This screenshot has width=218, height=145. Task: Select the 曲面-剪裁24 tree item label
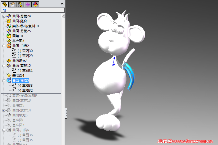[x=21, y=16]
